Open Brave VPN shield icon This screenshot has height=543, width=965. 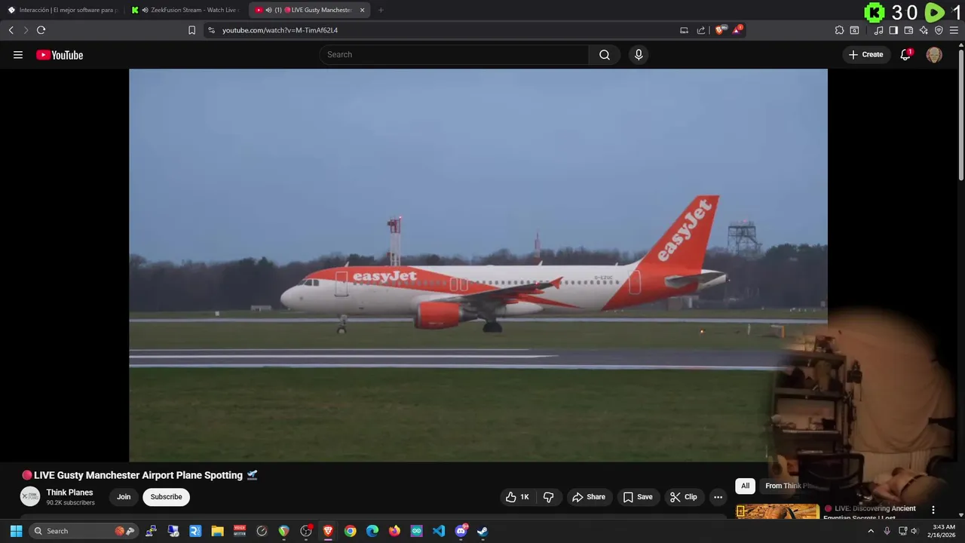[x=939, y=30]
